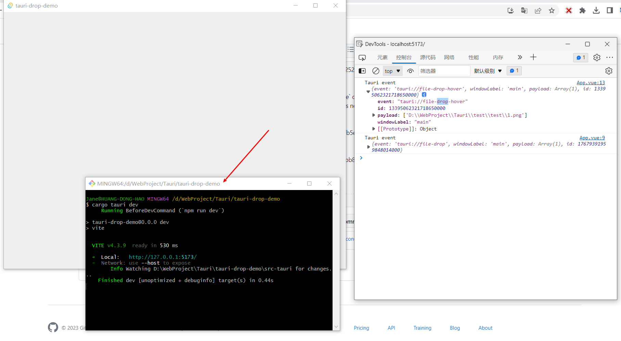
Task: Click the GitHub logo in the footer
Action: tap(53, 328)
